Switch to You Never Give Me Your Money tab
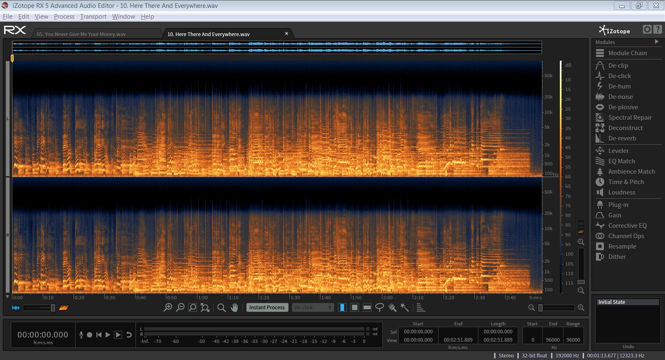This screenshot has width=665, height=360. [x=81, y=34]
